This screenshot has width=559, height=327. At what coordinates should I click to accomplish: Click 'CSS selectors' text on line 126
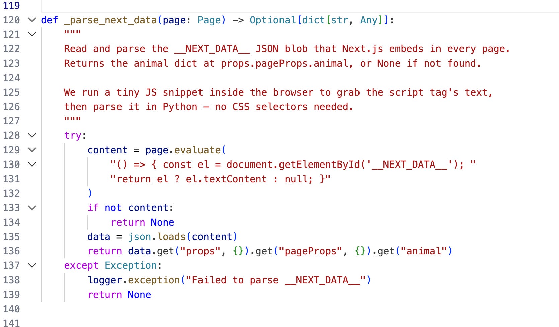(x=270, y=107)
